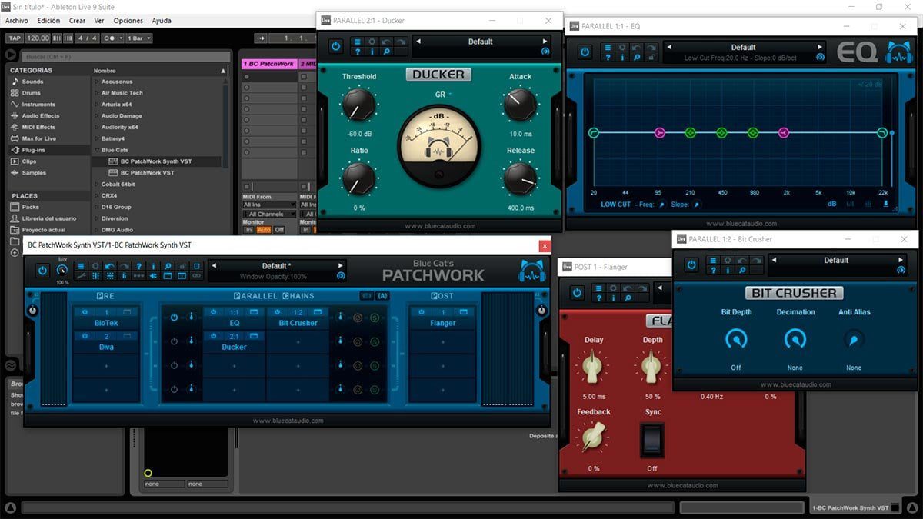
Task: Open the Edición menu
Action: (48, 21)
